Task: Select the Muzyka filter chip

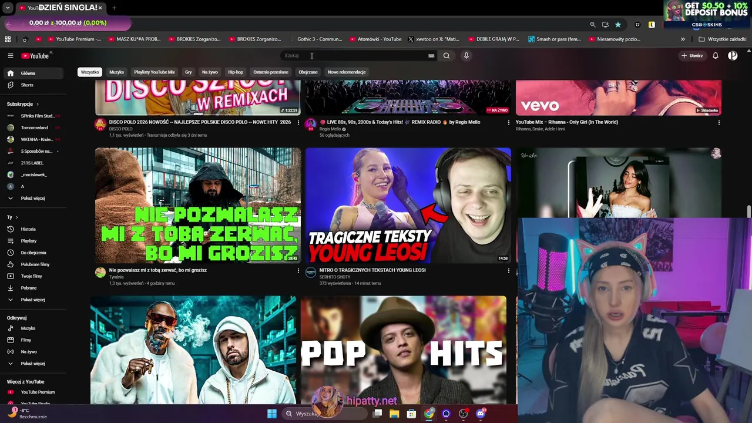Action: click(x=116, y=72)
